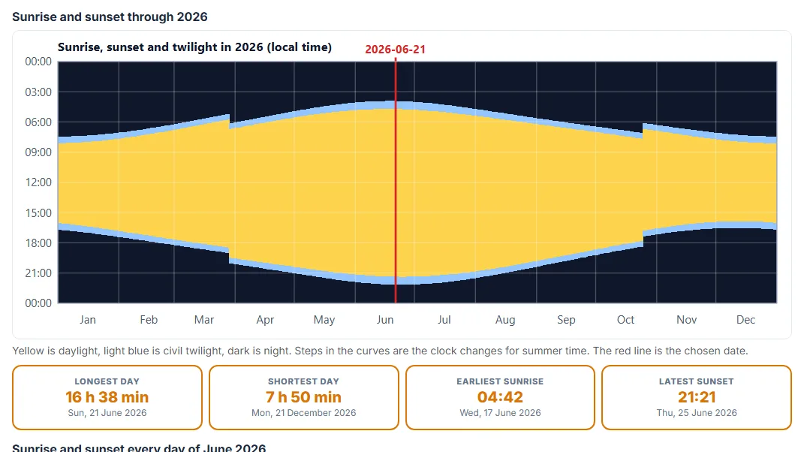804x452 pixels.
Task: Click the October clock-change step in sunset curve
Action: coord(643,240)
